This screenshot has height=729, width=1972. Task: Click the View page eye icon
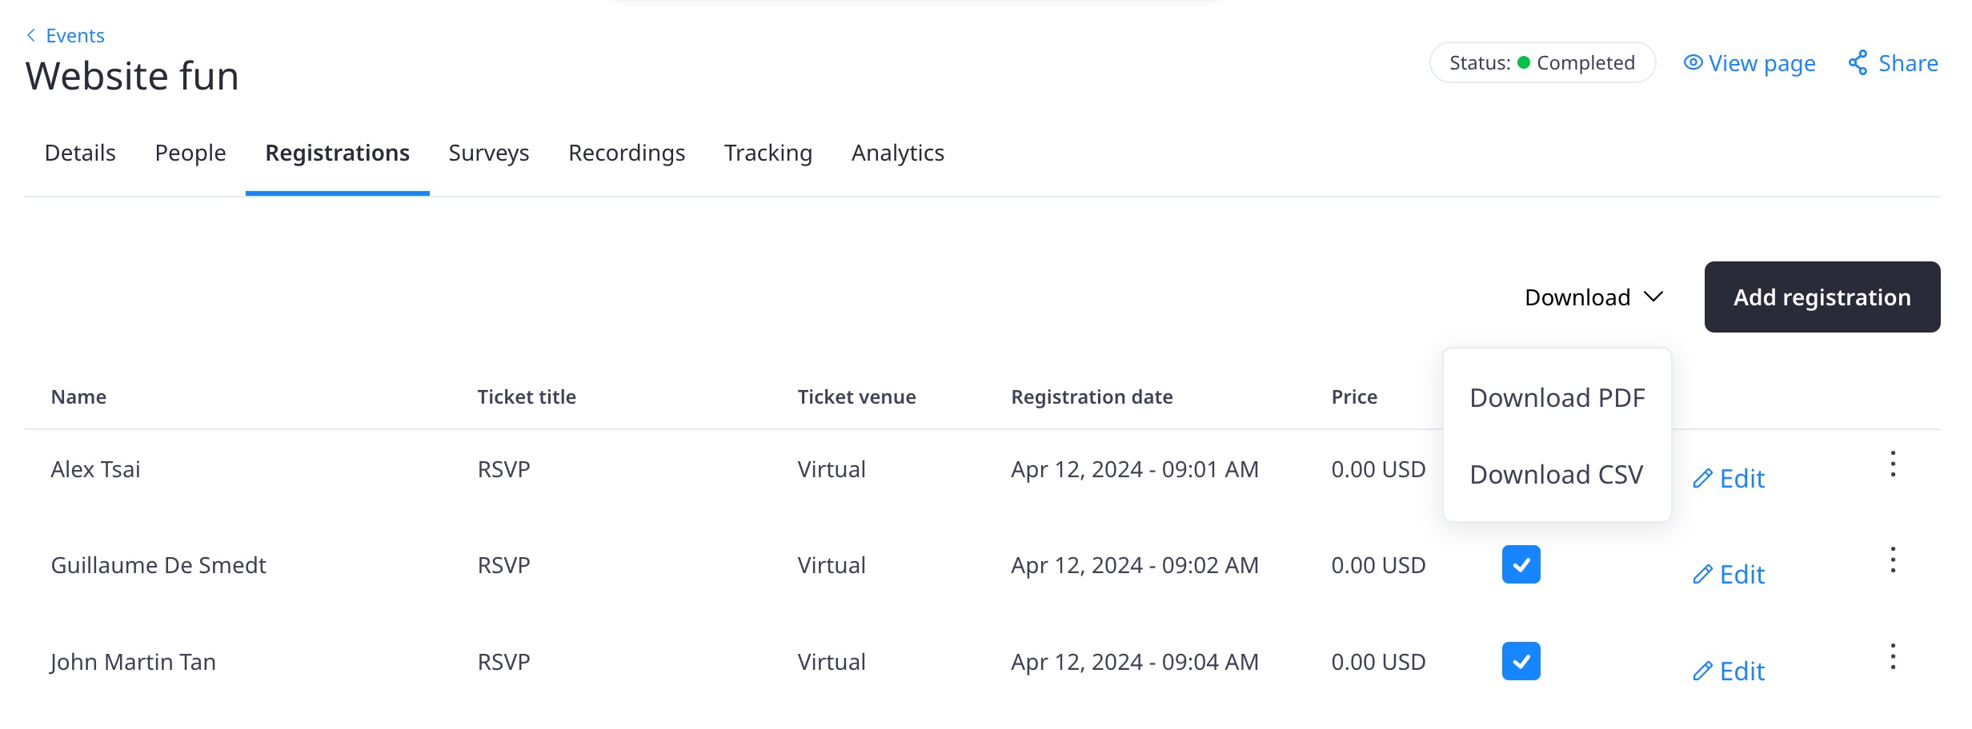[x=1693, y=63]
